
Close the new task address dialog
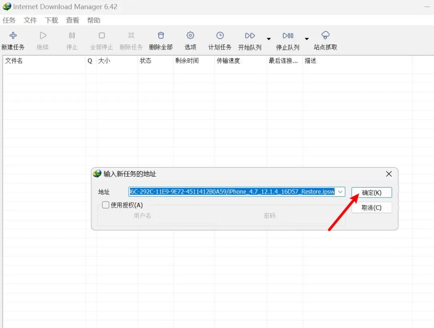389,174
